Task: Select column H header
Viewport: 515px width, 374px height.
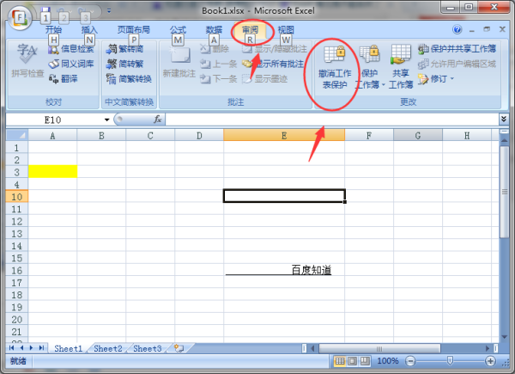Action: point(467,136)
